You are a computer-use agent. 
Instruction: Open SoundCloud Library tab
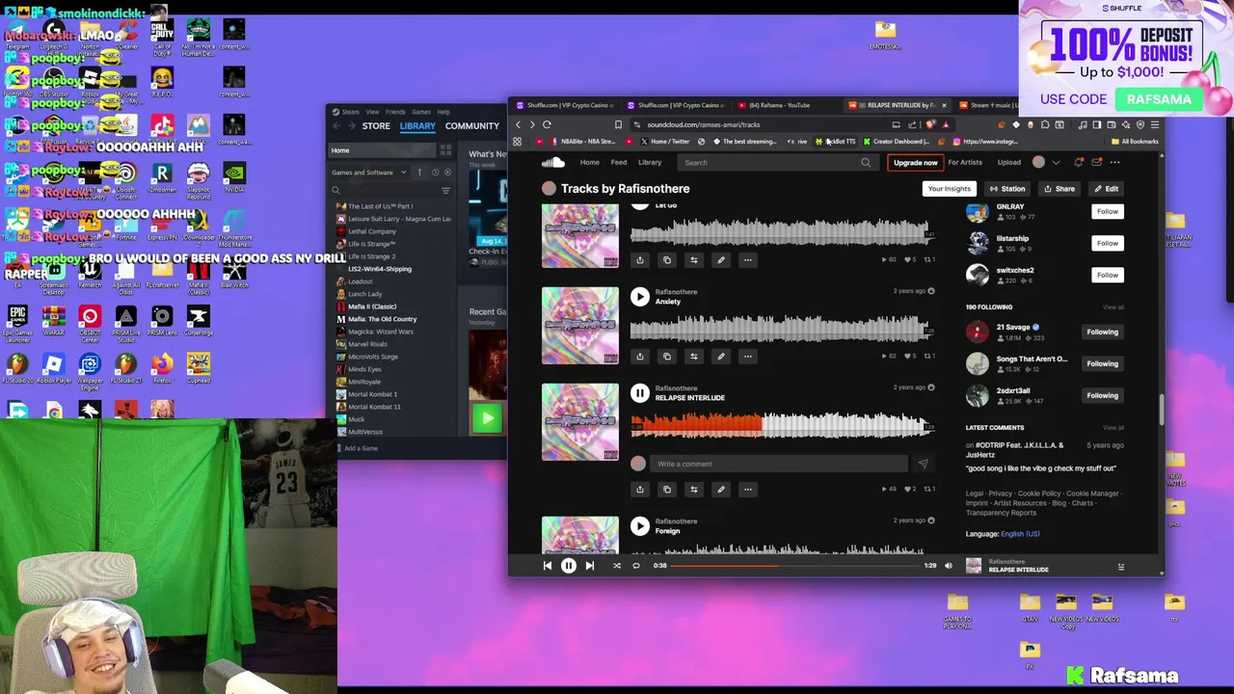(650, 163)
